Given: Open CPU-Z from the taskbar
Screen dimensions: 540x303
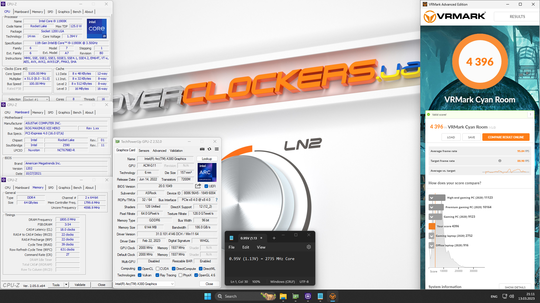Looking at the screenshot, I should (x=308, y=296).
